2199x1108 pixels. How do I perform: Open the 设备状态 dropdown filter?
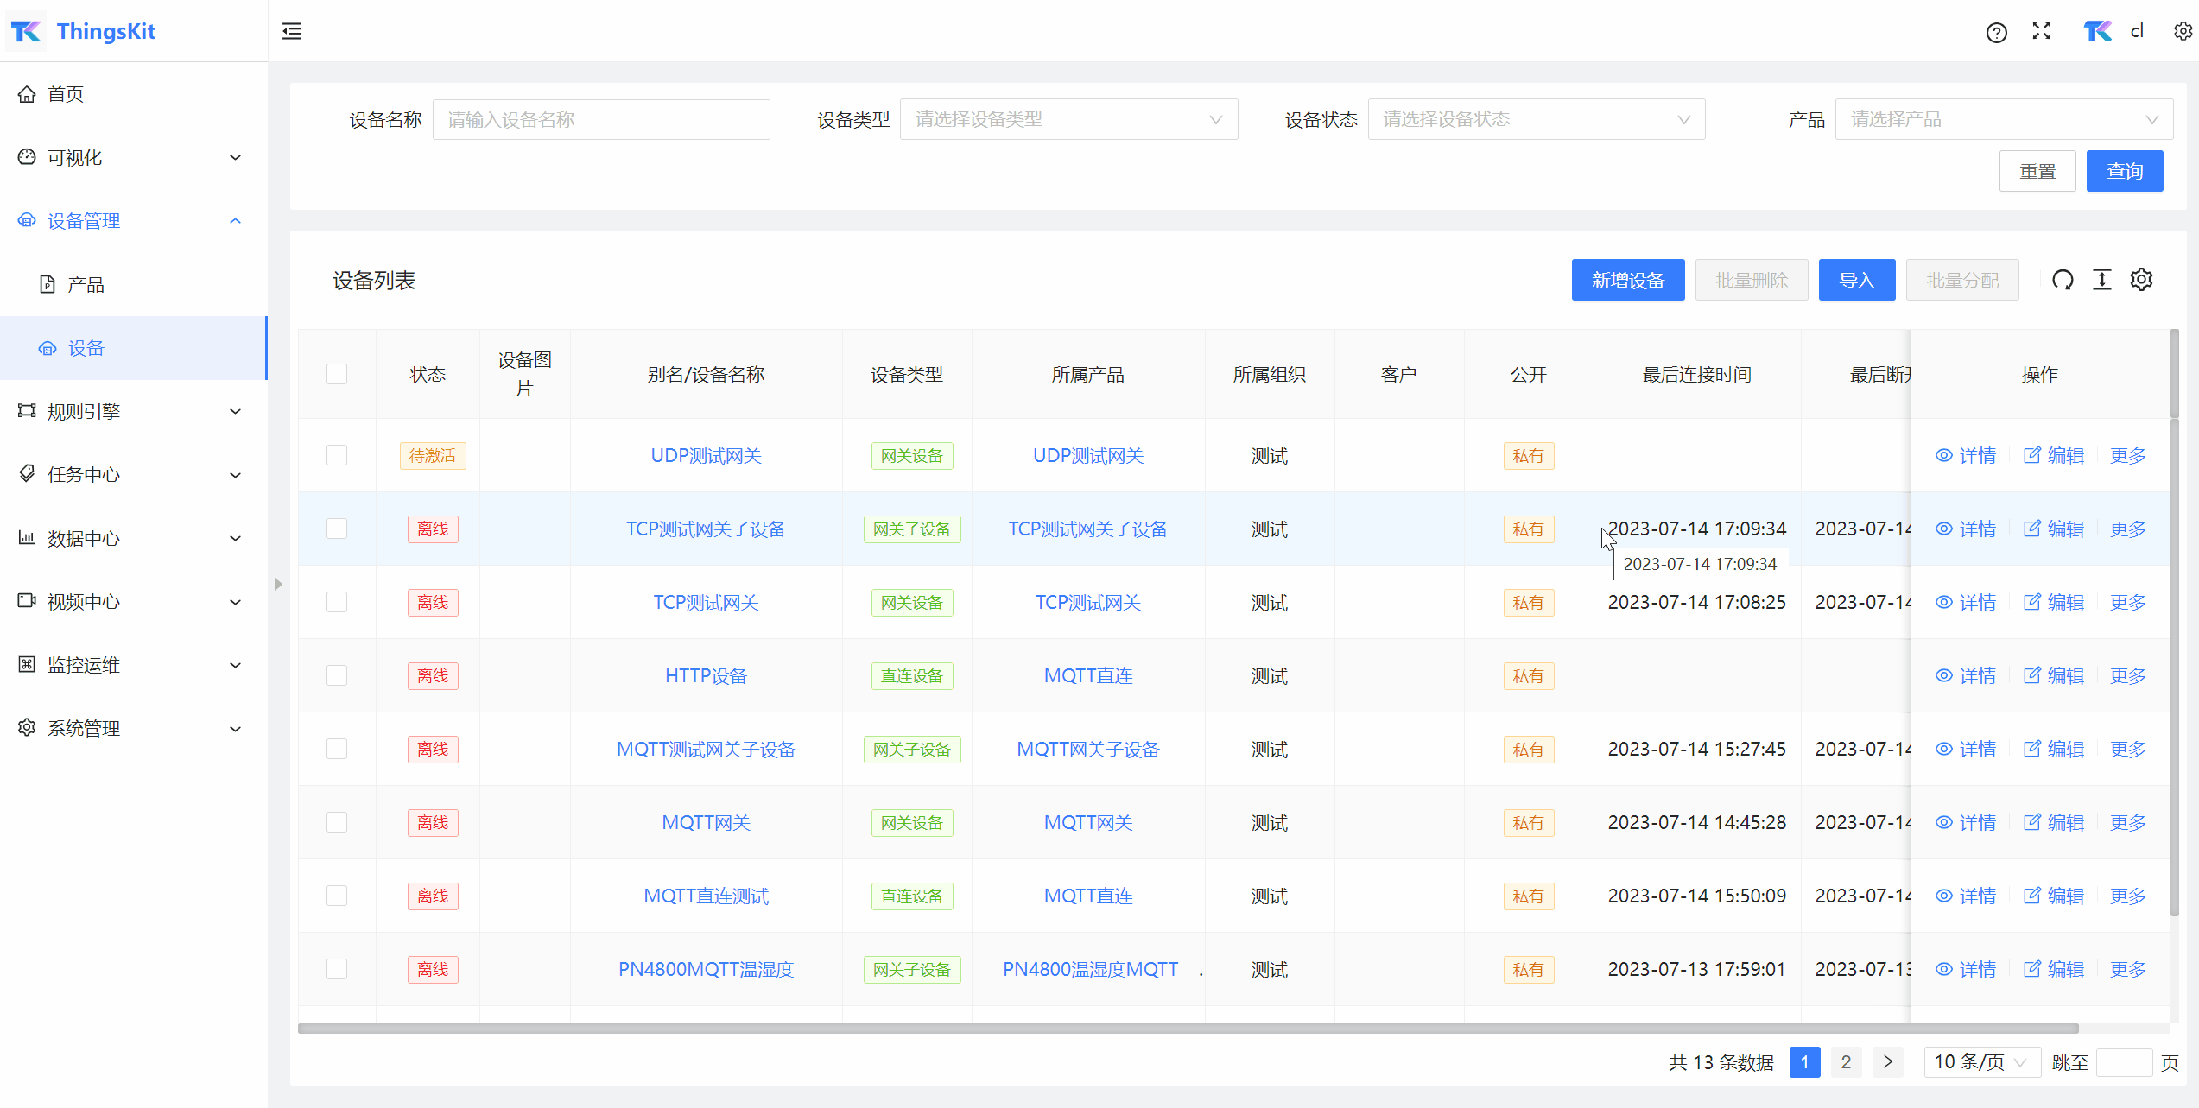(x=1536, y=119)
